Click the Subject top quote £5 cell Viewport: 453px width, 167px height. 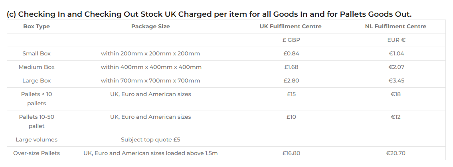pos(150,139)
